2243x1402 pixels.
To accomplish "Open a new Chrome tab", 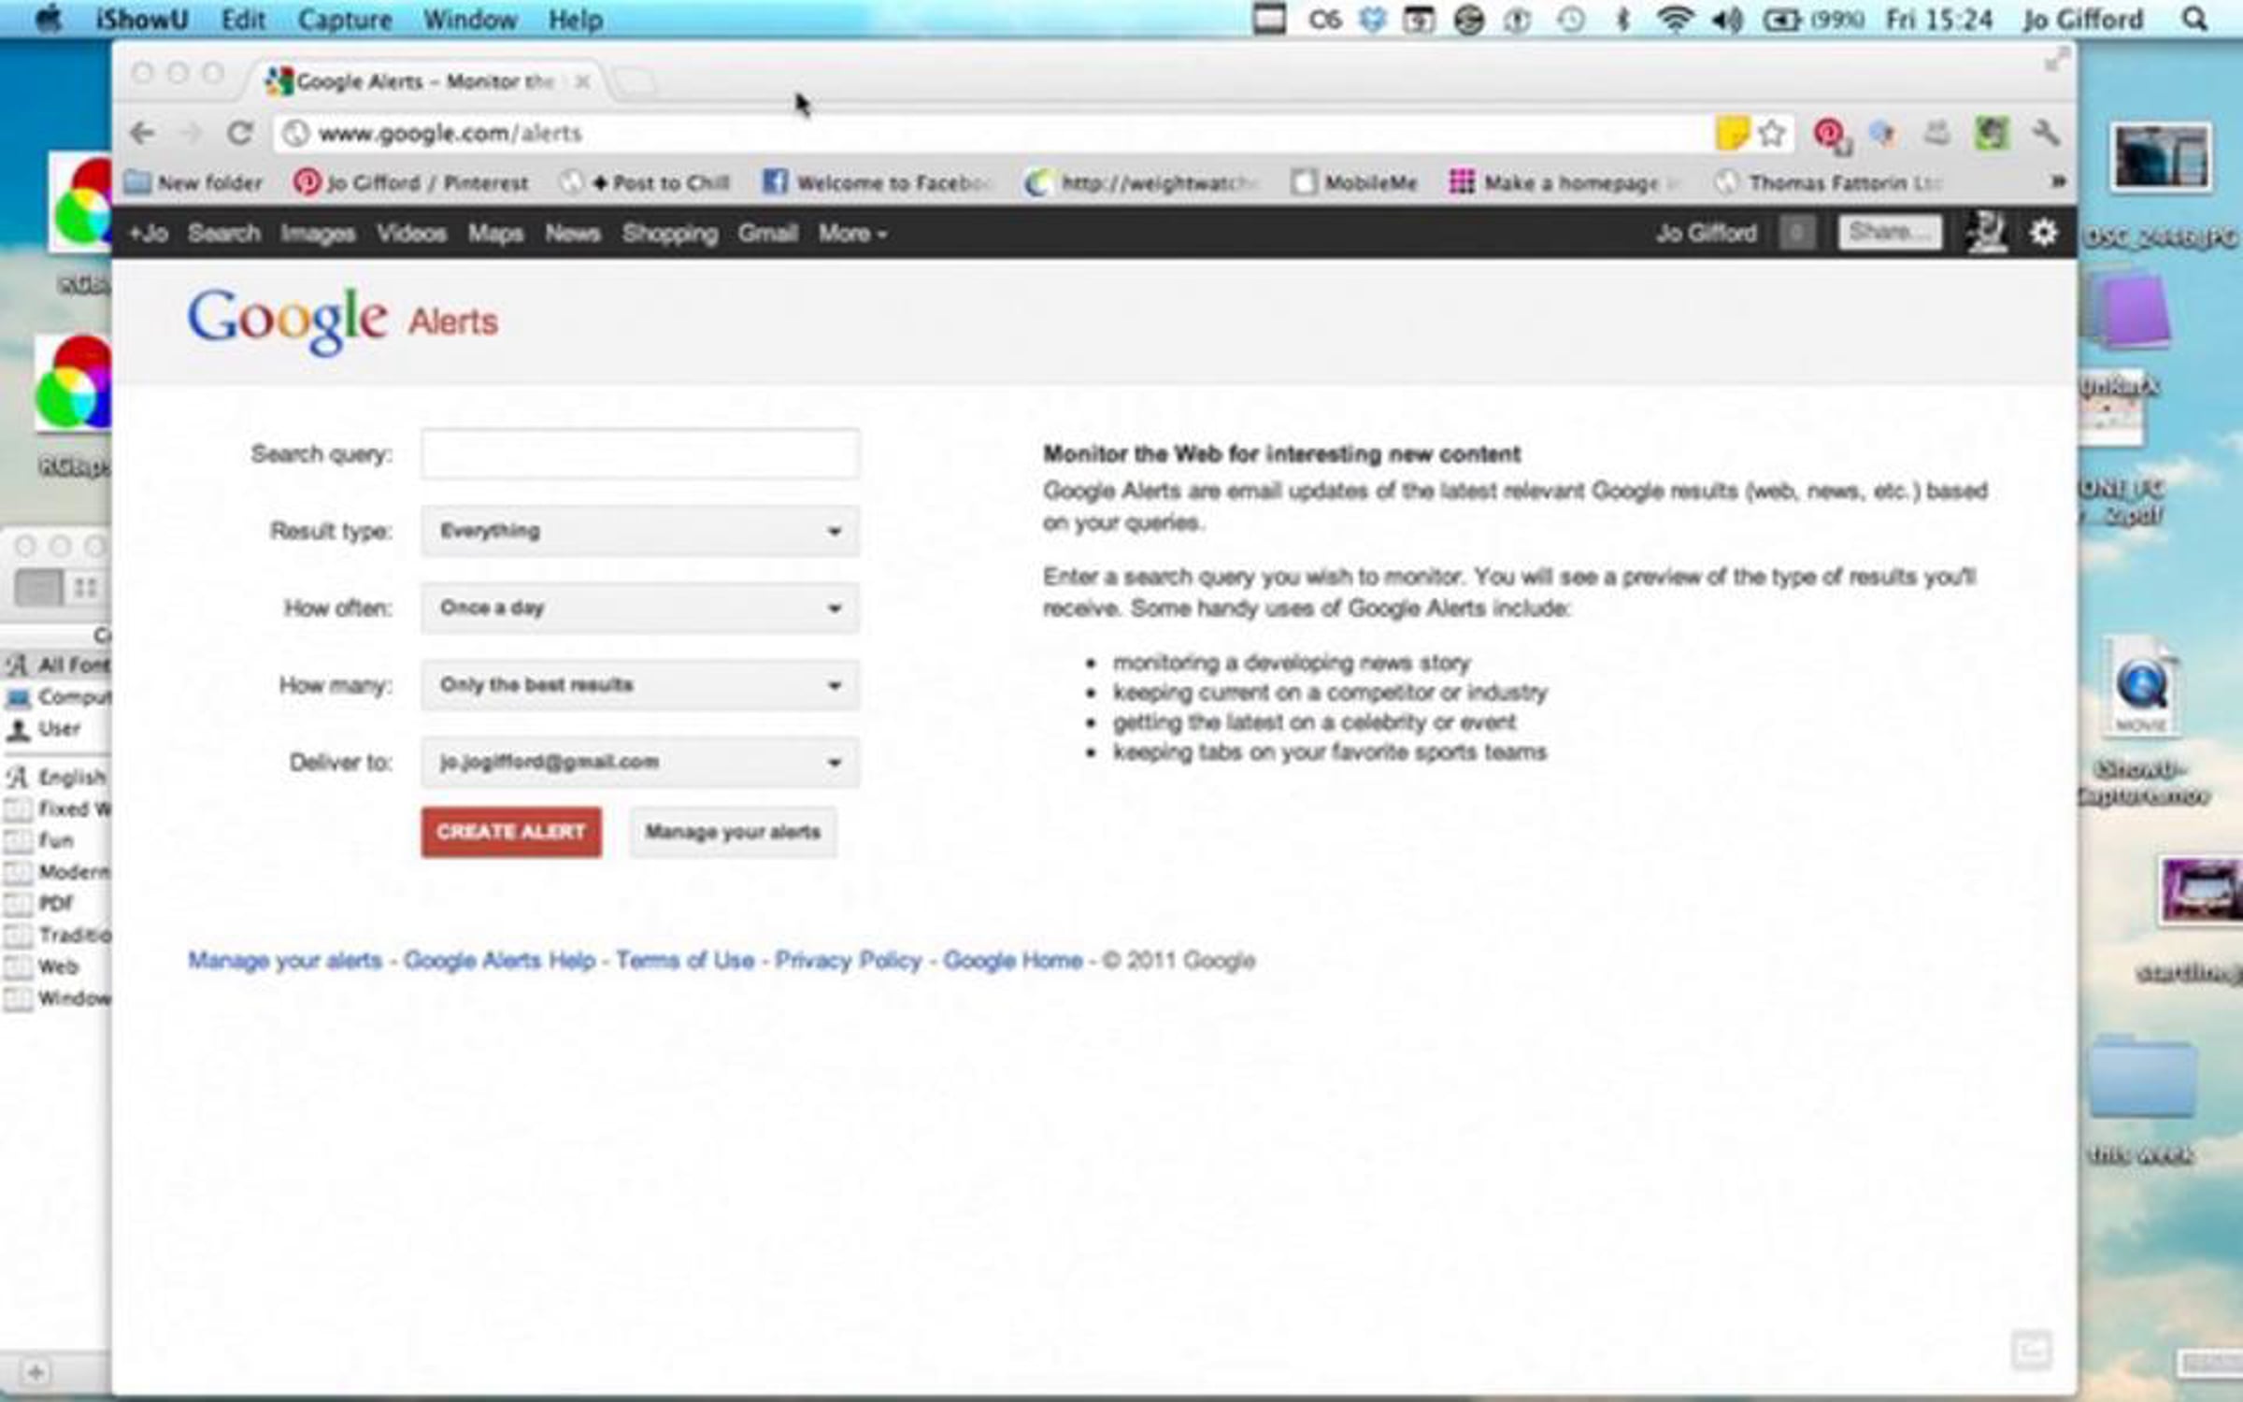I will [636, 82].
